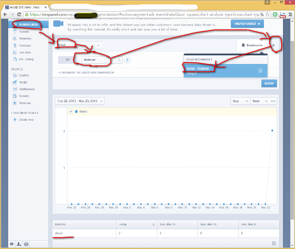This screenshot has height=249, width=295.
Task: Click the Mar. 23 data point at value 2
Action: 272,130
